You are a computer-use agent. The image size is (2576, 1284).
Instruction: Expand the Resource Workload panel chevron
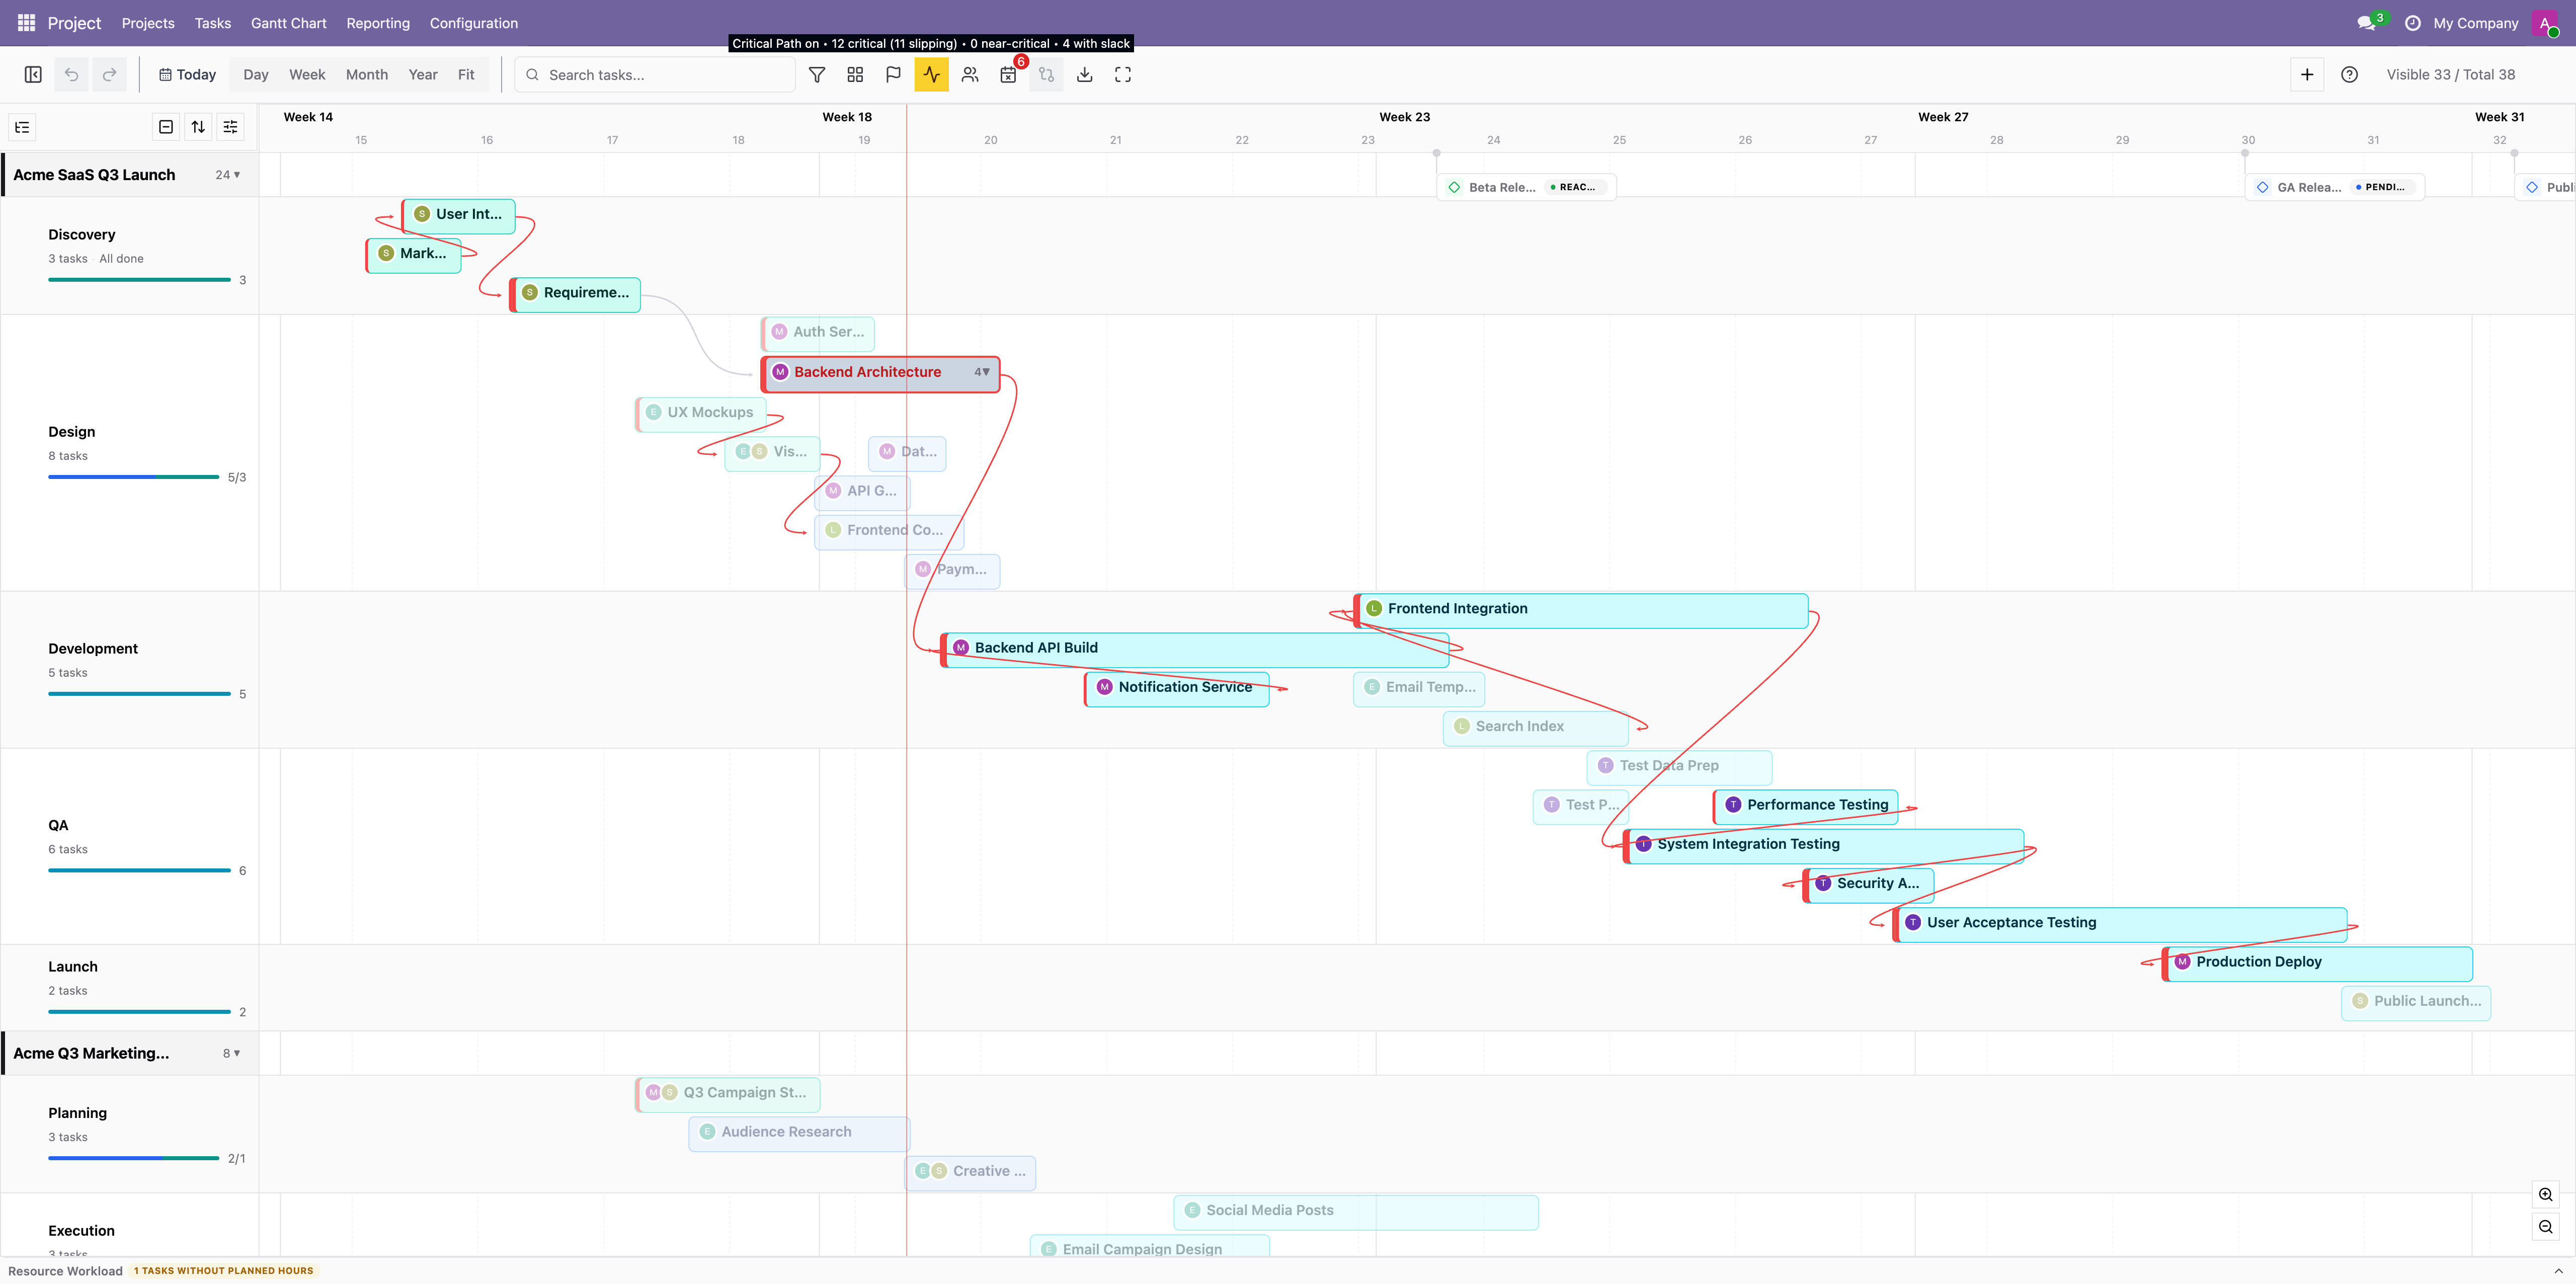click(x=2558, y=1271)
